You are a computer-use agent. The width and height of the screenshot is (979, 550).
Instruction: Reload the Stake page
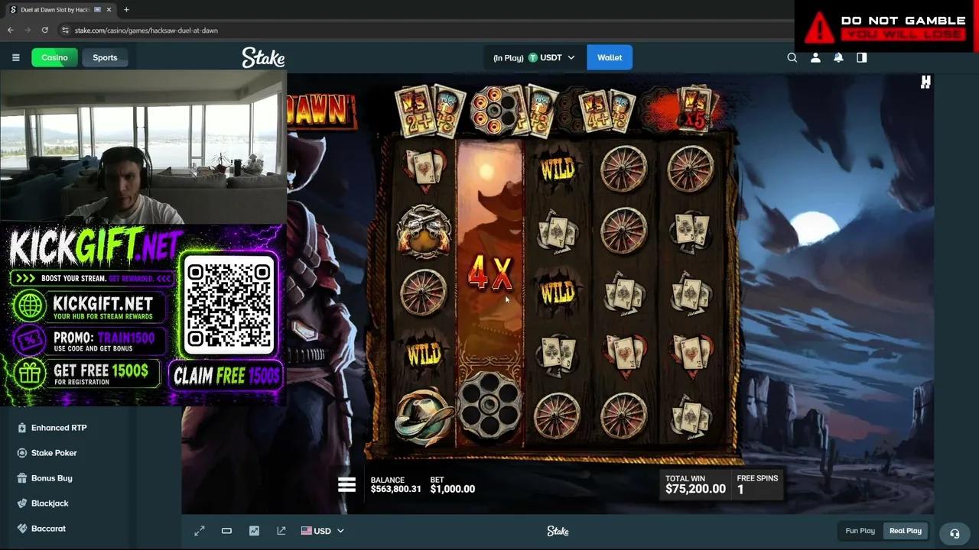[x=45, y=30]
